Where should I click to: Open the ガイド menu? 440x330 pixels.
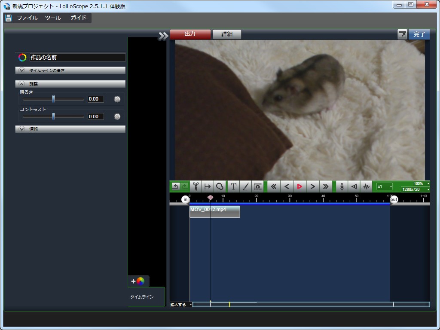78,18
